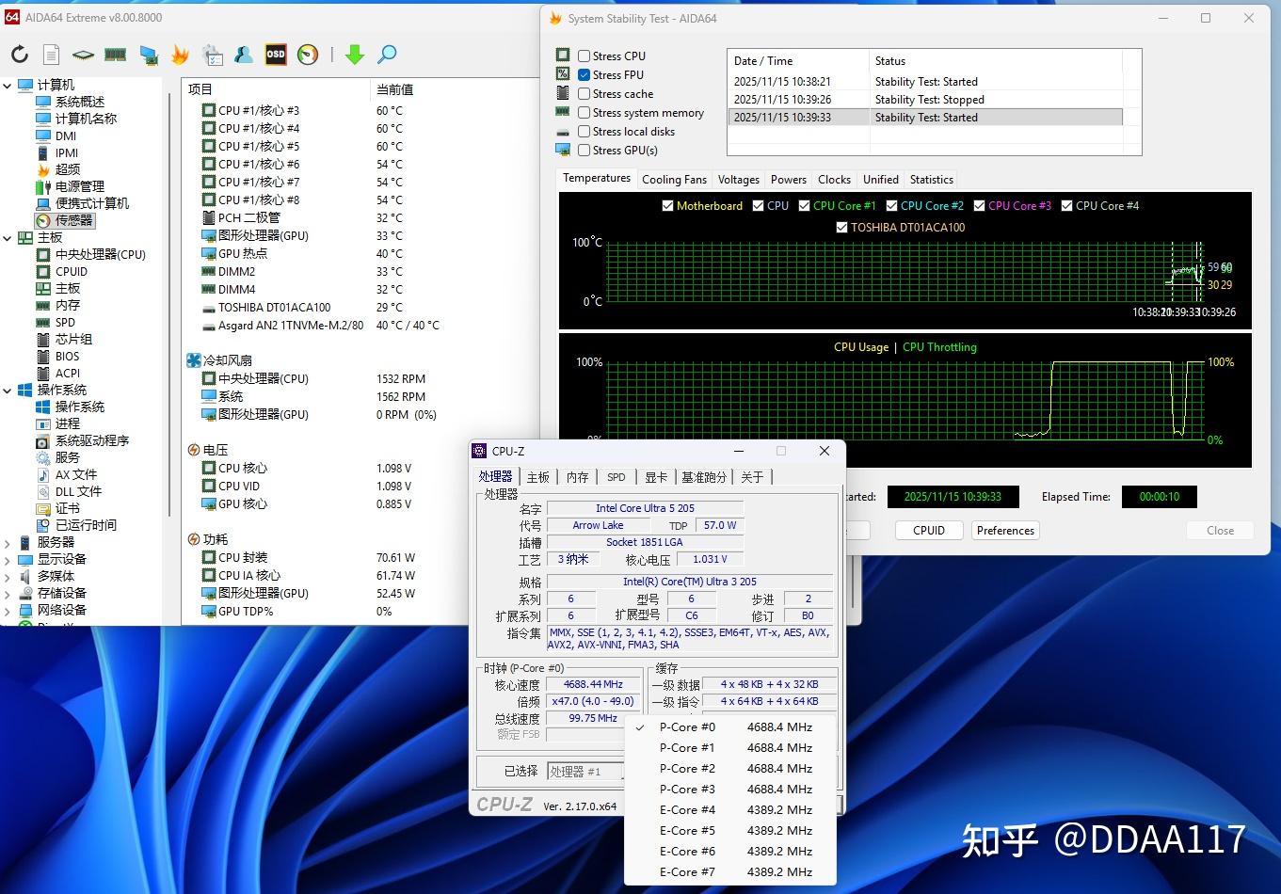Open the OSD panel icon
Image resolution: width=1281 pixels, height=894 pixels.
276,55
